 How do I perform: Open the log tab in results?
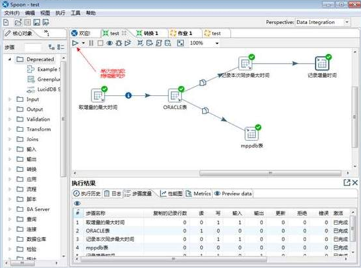[113, 194]
